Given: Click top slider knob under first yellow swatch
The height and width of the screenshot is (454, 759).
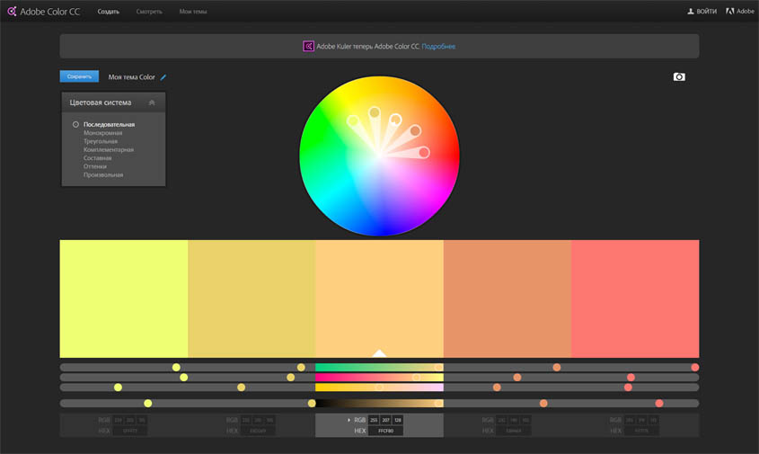Looking at the screenshot, I should pyautogui.click(x=176, y=368).
